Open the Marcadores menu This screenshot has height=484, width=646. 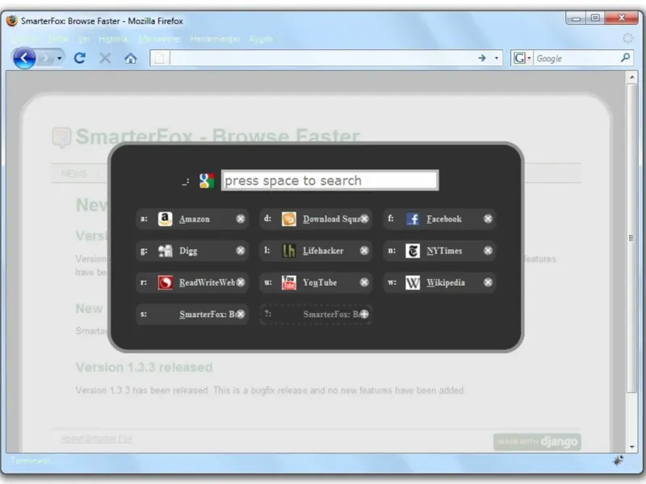[159, 39]
